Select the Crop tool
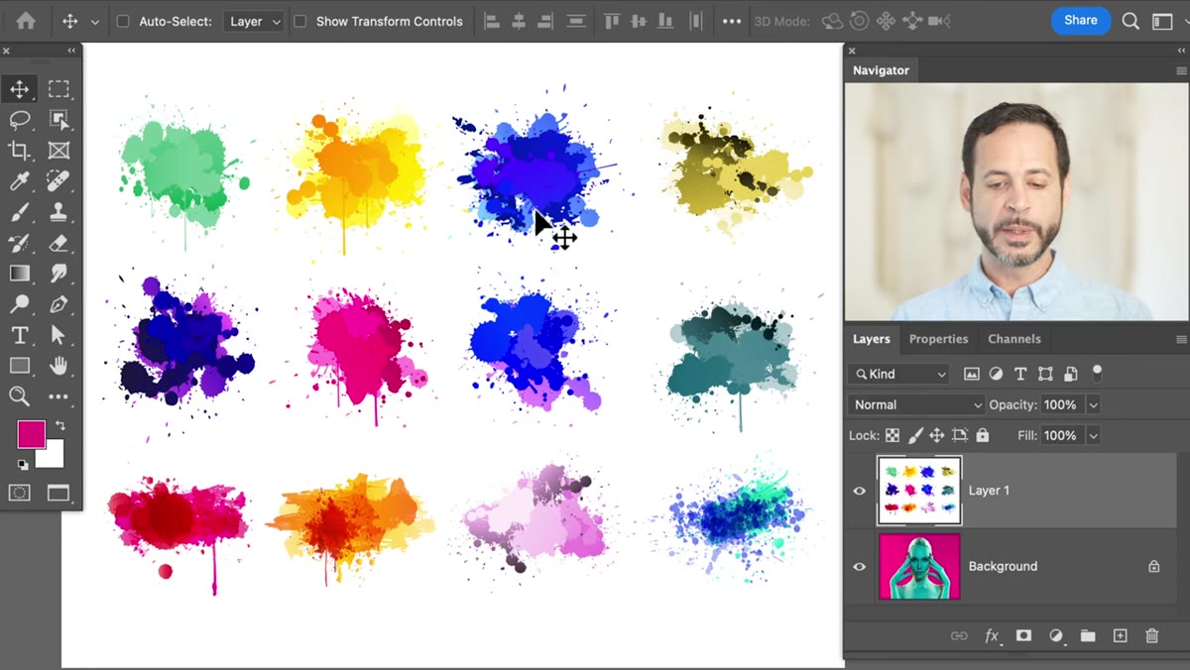1190x670 pixels. [19, 151]
